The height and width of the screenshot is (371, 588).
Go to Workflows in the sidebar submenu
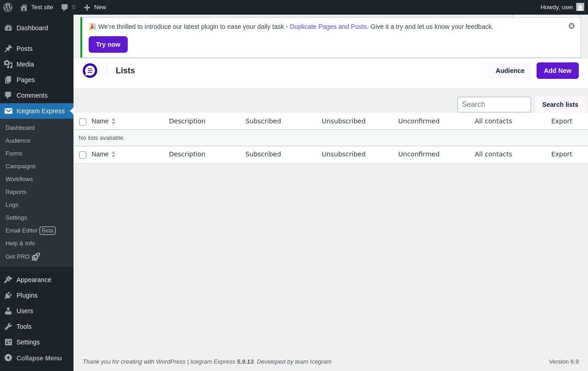click(x=19, y=179)
